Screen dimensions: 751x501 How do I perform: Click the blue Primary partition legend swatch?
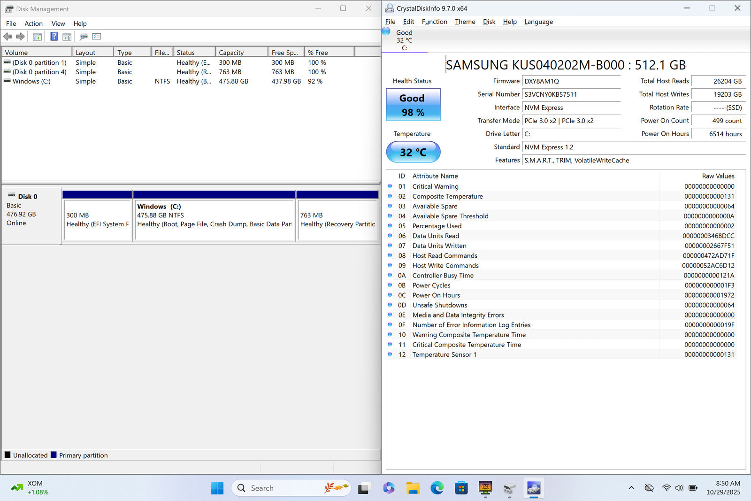coord(54,455)
